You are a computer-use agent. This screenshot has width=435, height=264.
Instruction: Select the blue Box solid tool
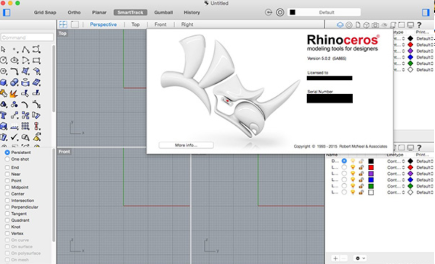coord(3,82)
